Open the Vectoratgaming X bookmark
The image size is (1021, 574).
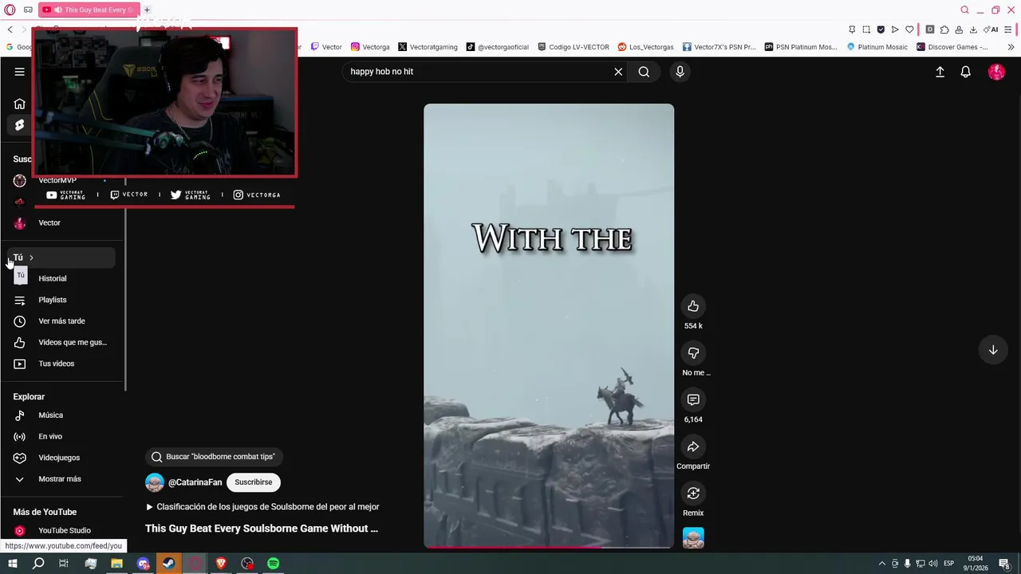click(x=428, y=47)
